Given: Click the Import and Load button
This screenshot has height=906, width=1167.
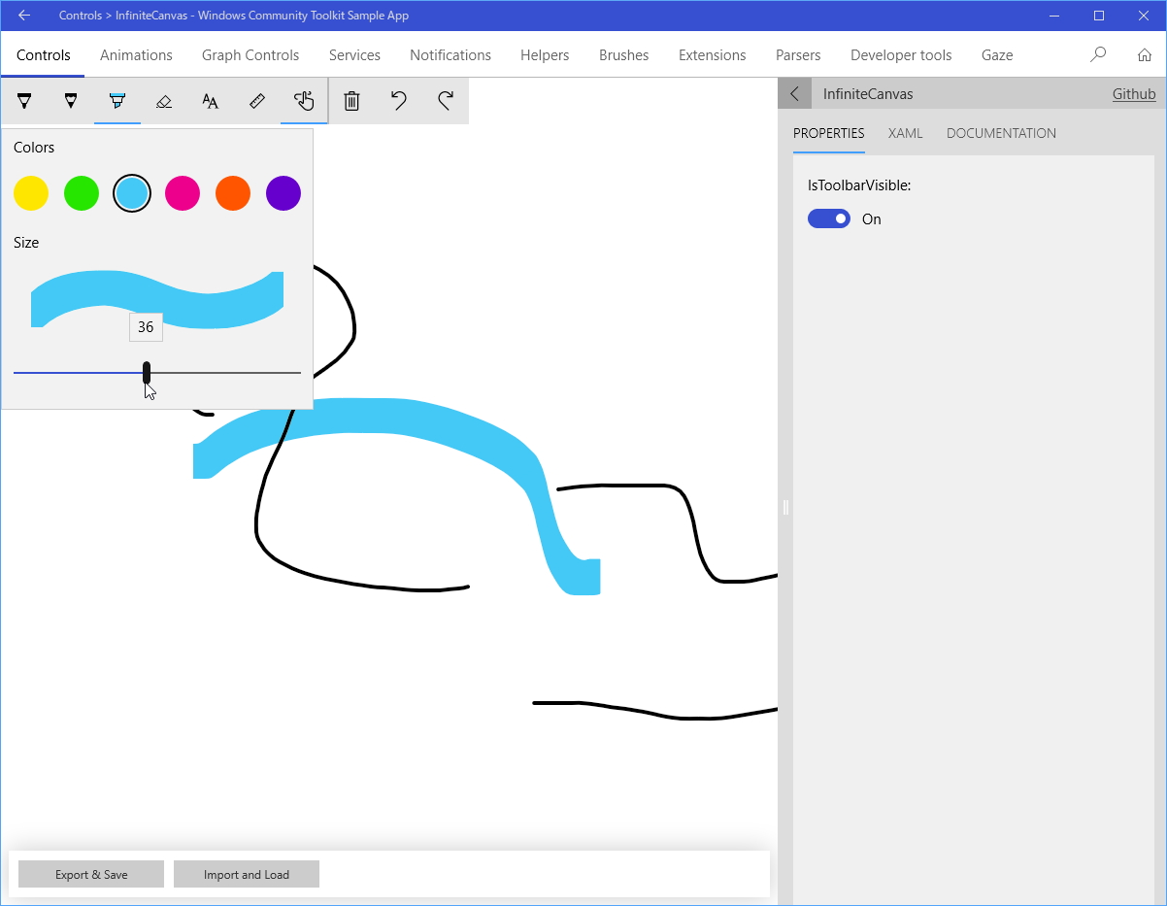Looking at the screenshot, I should pos(247,874).
